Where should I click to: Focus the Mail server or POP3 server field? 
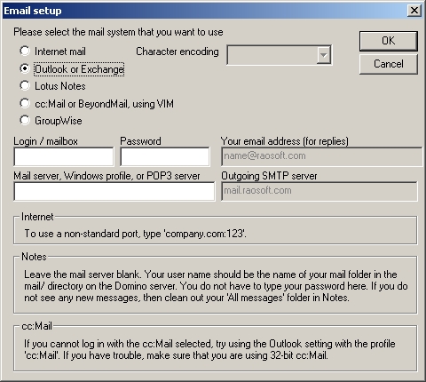pyautogui.click(x=114, y=191)
